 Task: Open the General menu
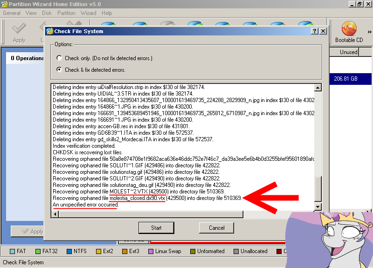11,13
